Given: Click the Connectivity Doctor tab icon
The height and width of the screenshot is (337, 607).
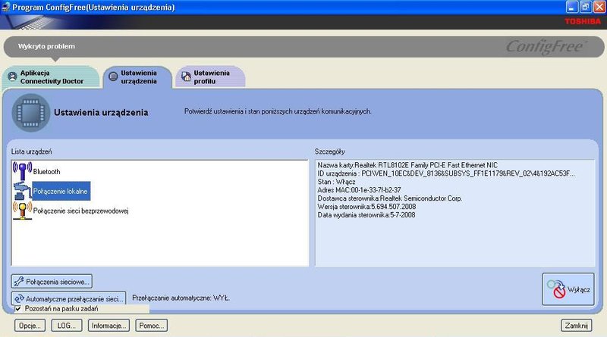Looking at the screenshot, I should point(12,76).
